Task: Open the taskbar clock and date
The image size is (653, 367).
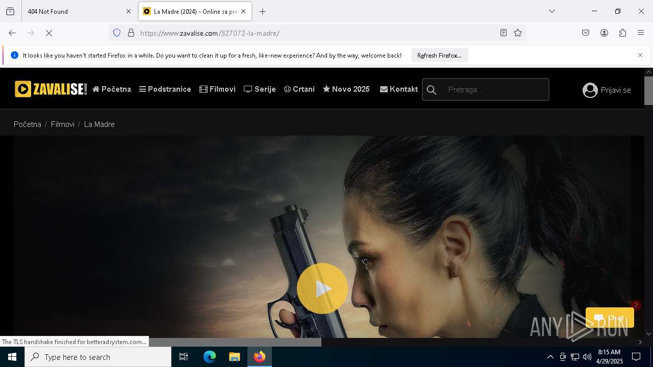Action: pos(610,357)
